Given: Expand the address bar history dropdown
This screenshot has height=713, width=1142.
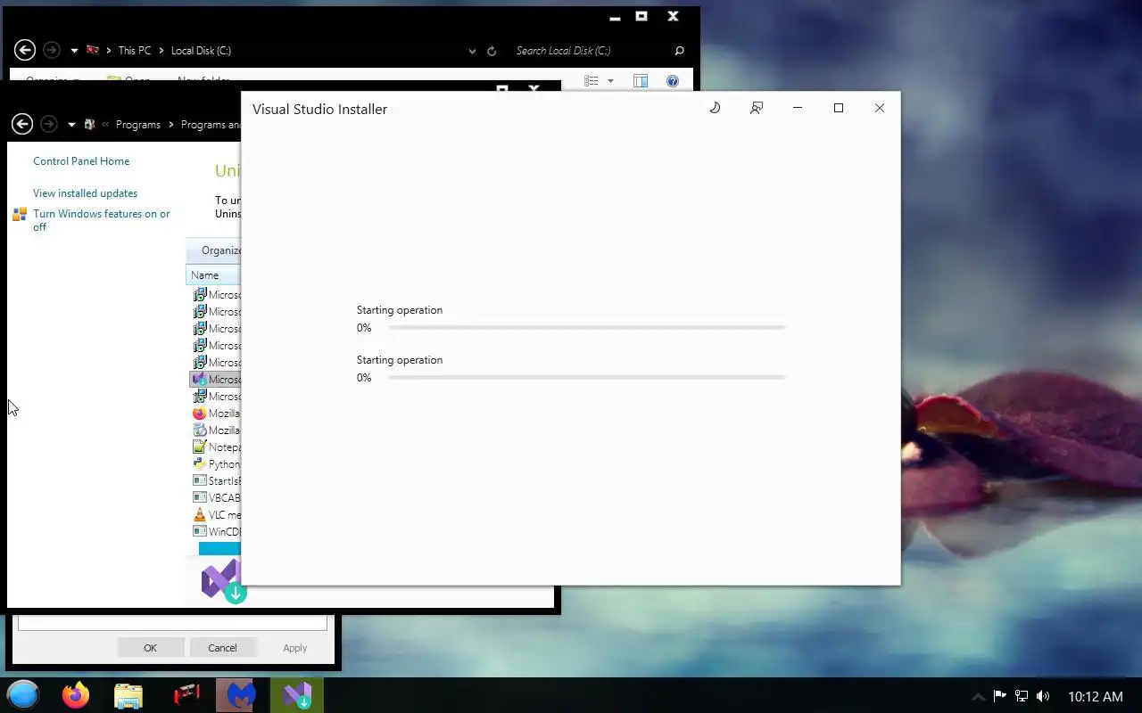Looking at the screenshot, I should 472,51.
